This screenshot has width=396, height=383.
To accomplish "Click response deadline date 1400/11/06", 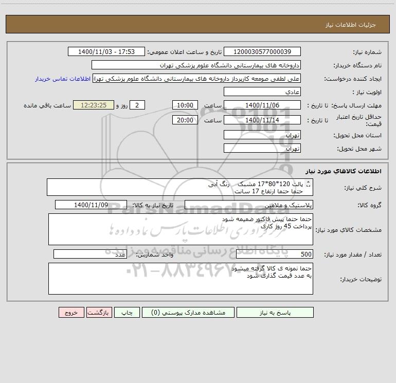I will 262,105.
